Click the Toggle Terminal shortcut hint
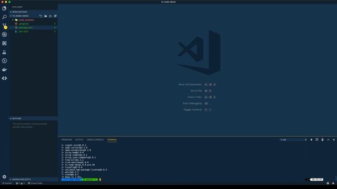The width and height of the screenshot is (337, 189). click(193, 110)
